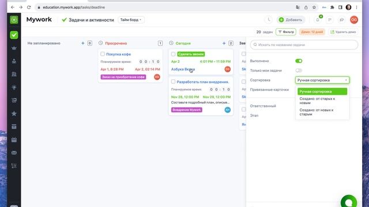The width and height of the screenshot is (369, 207).
Task: Click the Просрочено column count badge
Action: tap(160, 43)
